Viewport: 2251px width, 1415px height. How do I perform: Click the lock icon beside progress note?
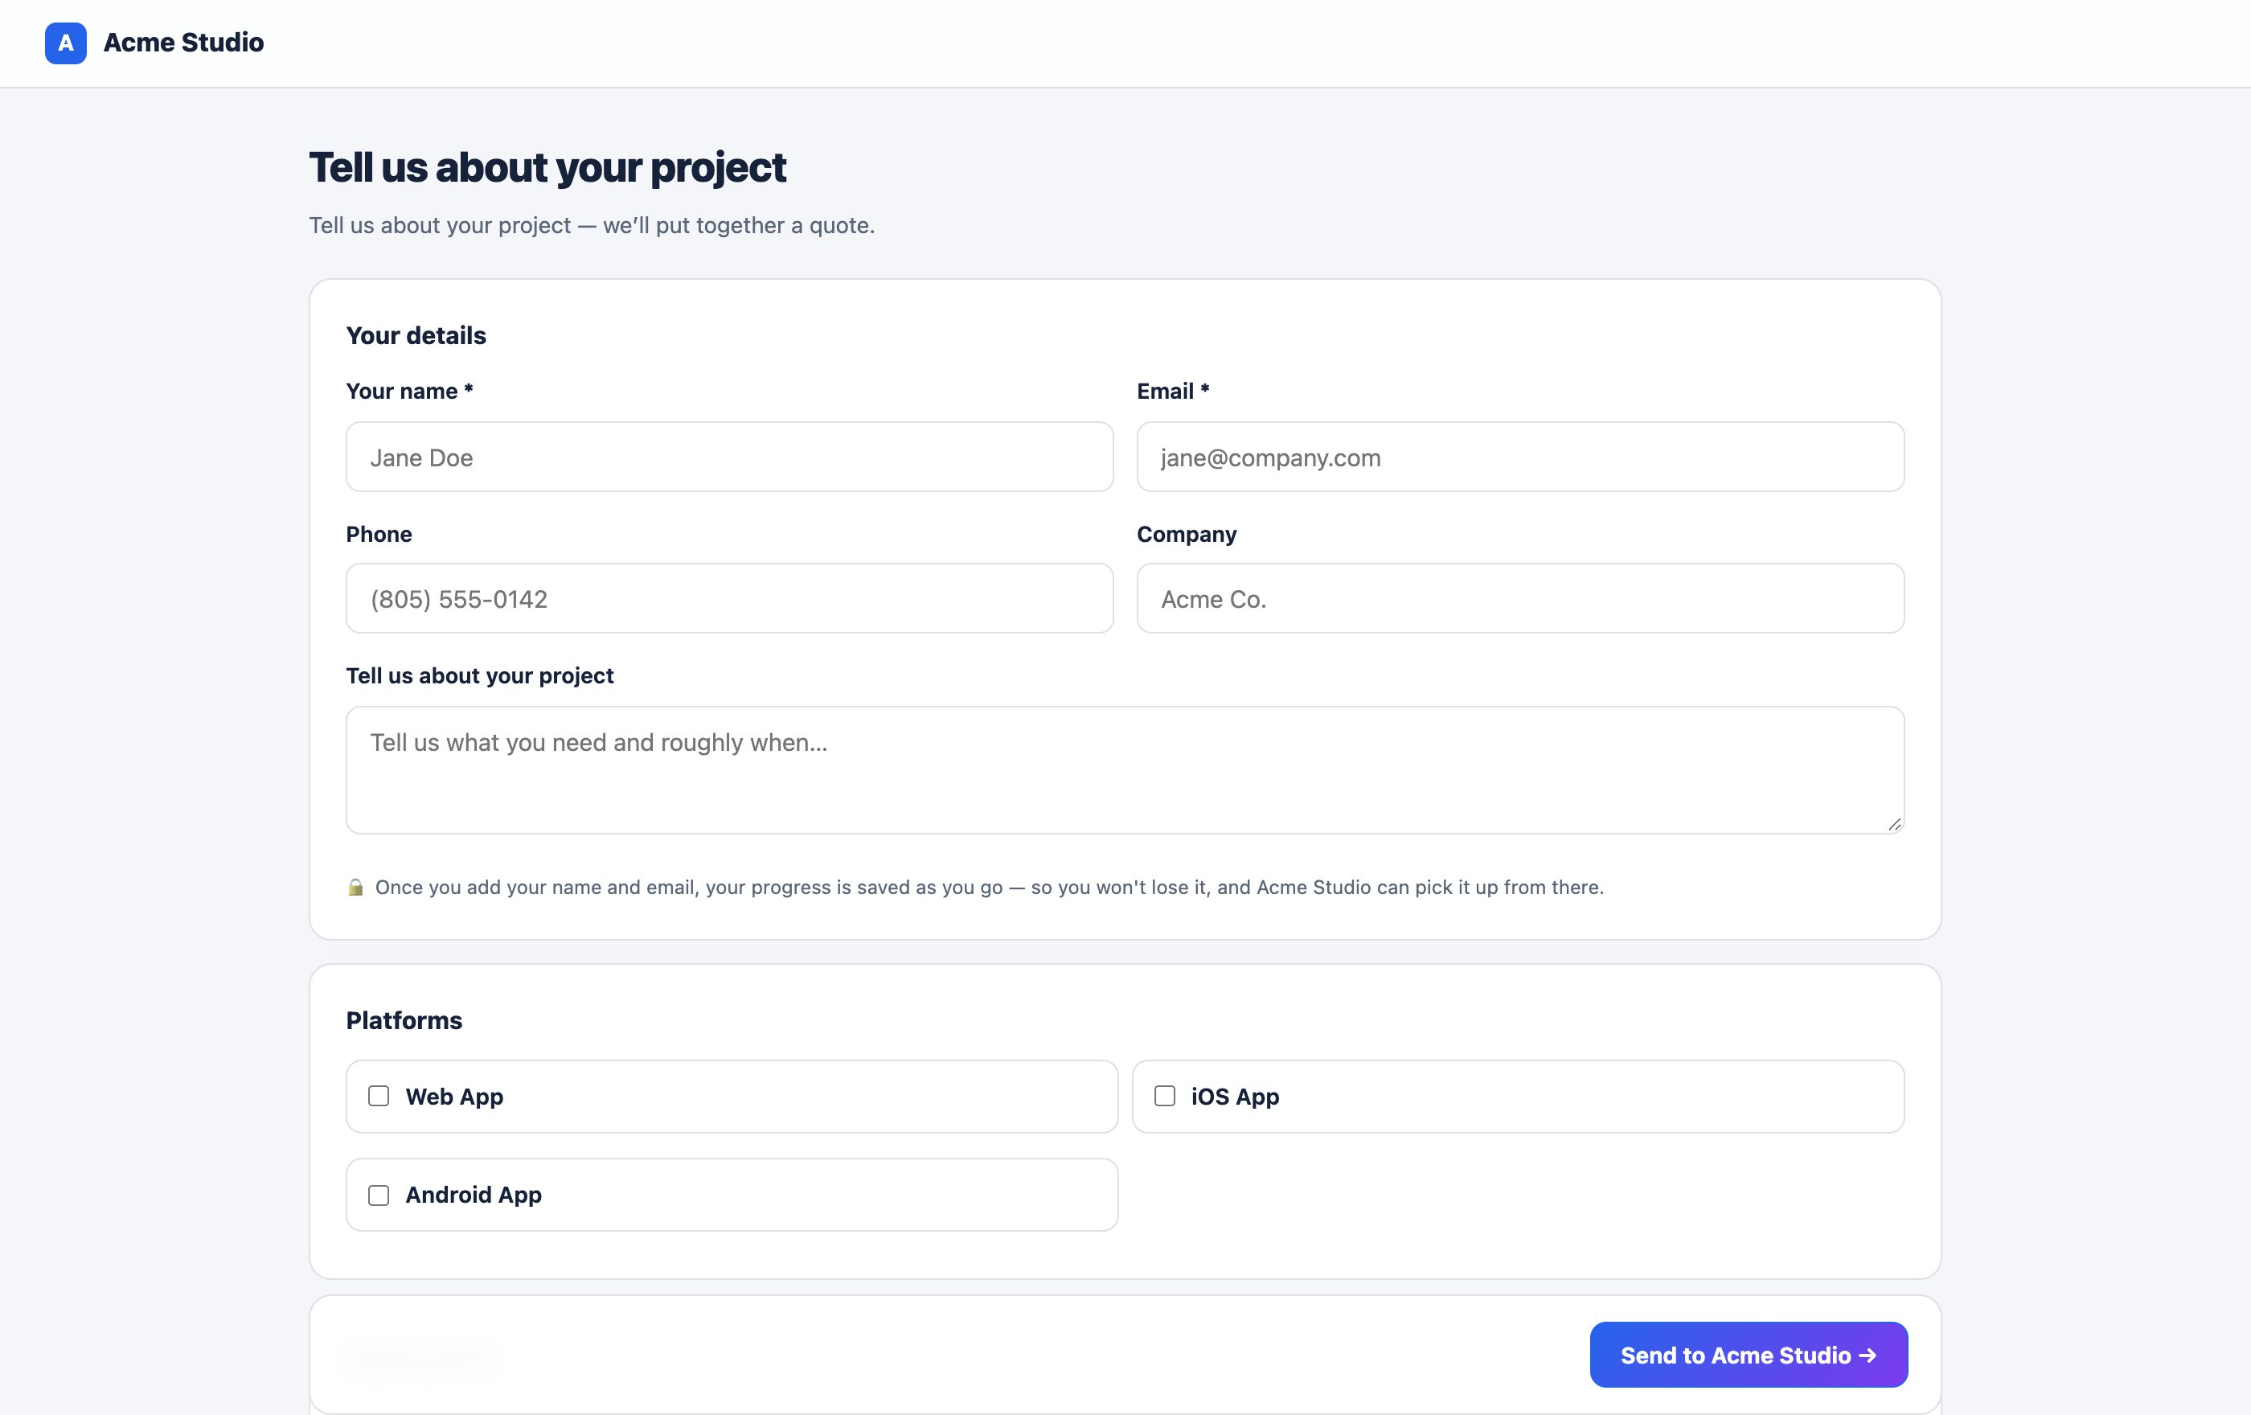(x=355, y=887)
